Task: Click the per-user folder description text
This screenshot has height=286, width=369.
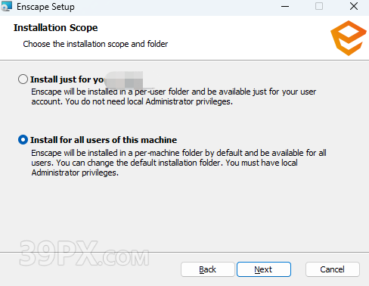Action: click(x=173, y=97)
